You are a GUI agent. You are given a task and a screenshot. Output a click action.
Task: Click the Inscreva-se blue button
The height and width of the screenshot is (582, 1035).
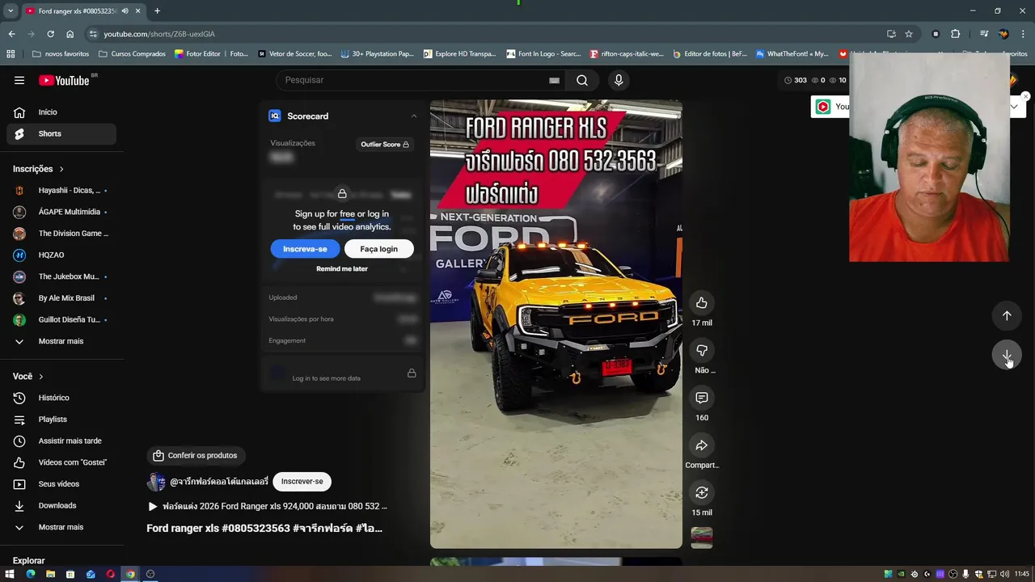pos(305,249)
